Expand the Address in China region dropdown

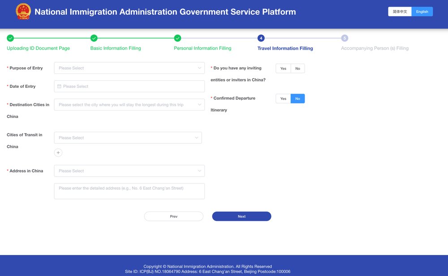[129, 171]
